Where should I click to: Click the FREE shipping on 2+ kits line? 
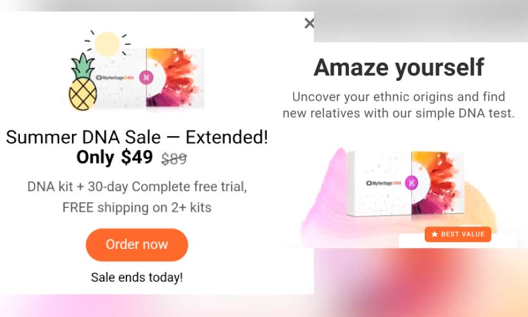[x=137, y=207]
